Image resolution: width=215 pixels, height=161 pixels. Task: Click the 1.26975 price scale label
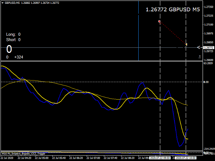(x=209, y=34)
